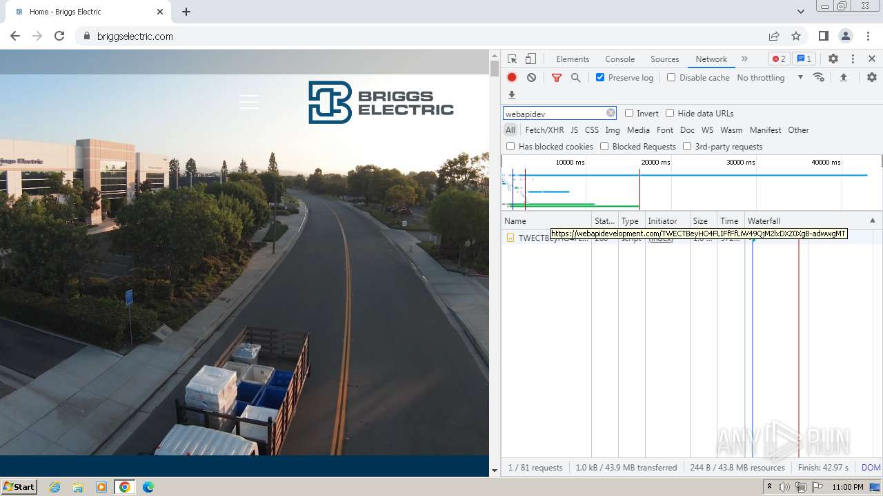Clear the network log

tap(531, 78)
